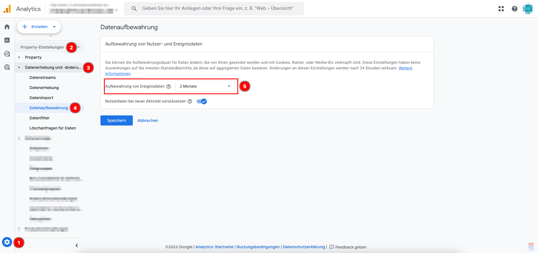538x253 pixels.
Task: Click the help question mark icon
Action: click(x=514, y=9)
